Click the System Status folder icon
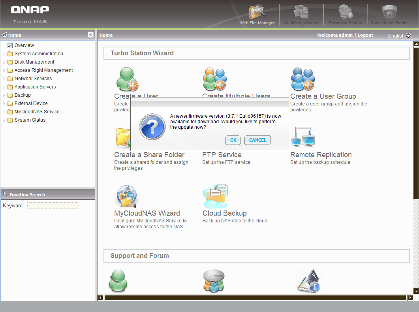The width and height of the screenshot is (419, 312). [10, 120]
